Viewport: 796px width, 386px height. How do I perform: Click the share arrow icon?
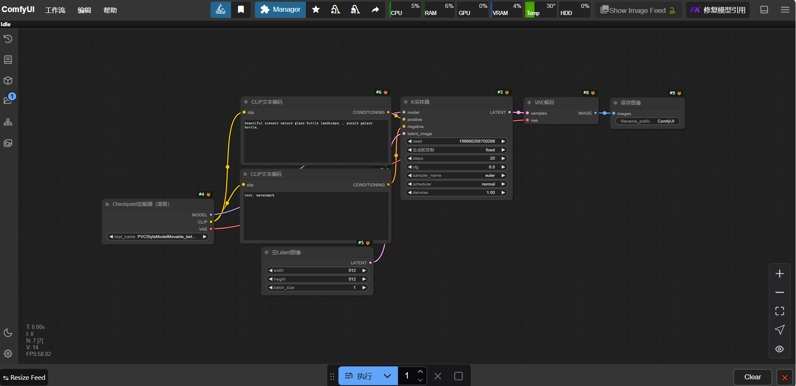(375, 10)
